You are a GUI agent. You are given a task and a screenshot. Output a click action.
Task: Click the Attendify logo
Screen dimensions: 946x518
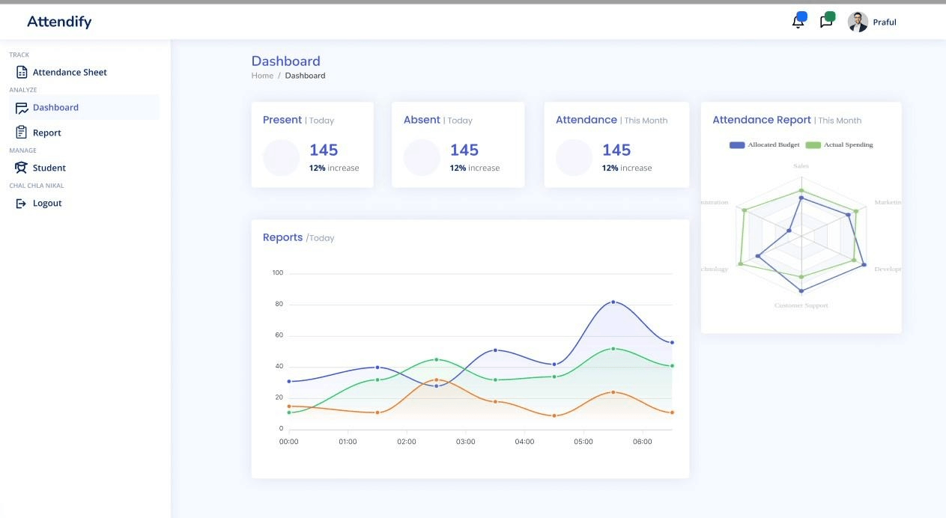(x=59, y=22)
